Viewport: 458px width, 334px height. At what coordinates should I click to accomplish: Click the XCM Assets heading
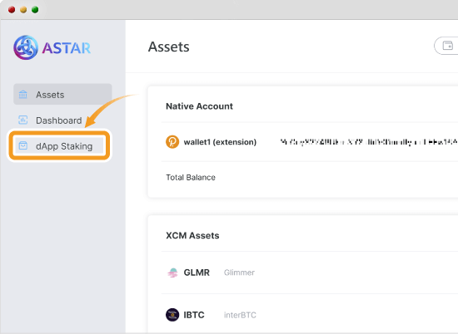192,235
